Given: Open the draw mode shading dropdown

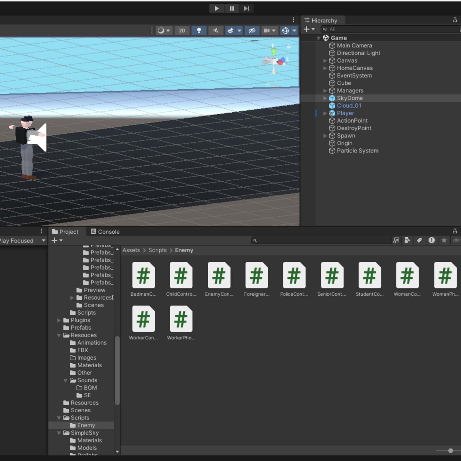Looking at the screenshot, I should (164, 31).
